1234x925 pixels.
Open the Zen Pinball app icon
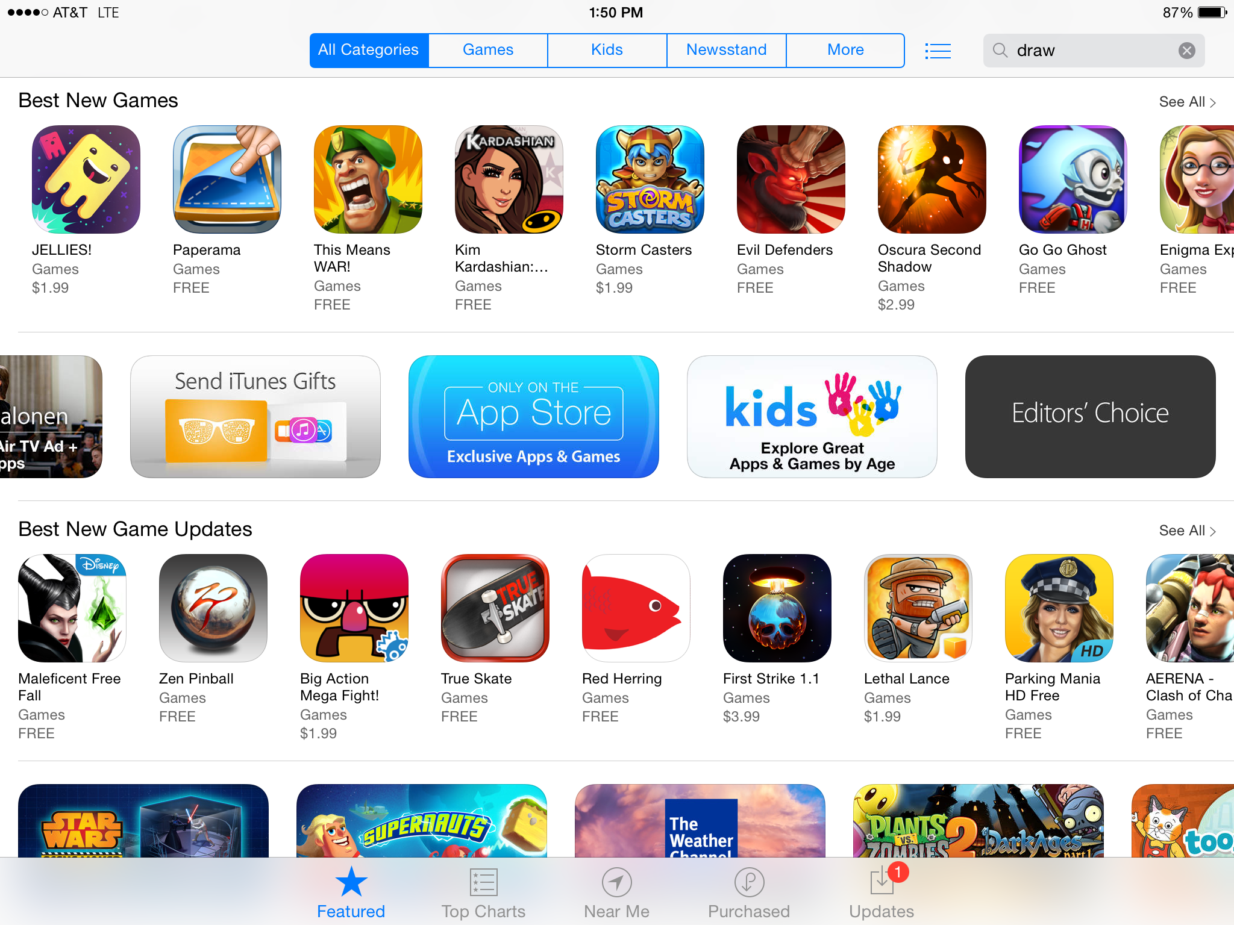click(213, 608)
